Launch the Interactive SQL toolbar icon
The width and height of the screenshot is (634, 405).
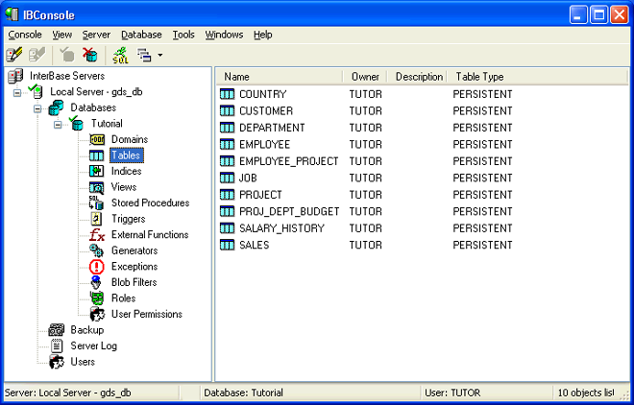tap(120, 55)
